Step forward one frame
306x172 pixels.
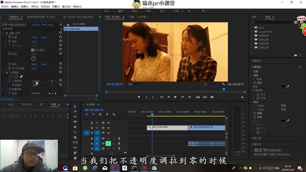click(182, 97)
